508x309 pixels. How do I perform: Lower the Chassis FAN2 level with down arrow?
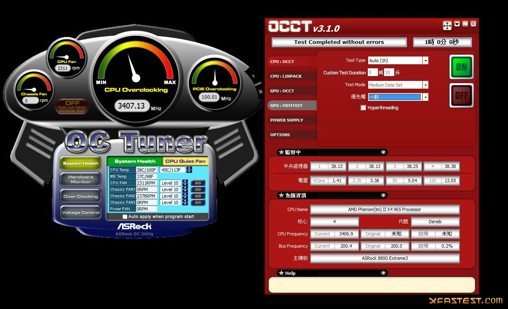pyautogui.click(x=185, y=198)
